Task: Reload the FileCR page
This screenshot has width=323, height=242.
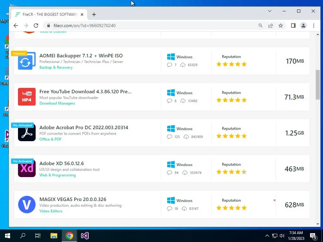Action: 36,26
